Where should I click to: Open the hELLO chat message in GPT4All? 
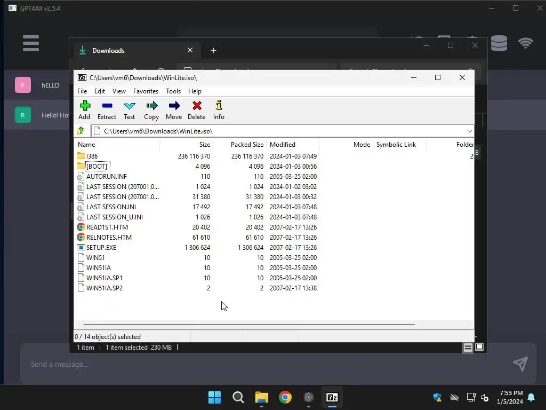pos(51,85)
